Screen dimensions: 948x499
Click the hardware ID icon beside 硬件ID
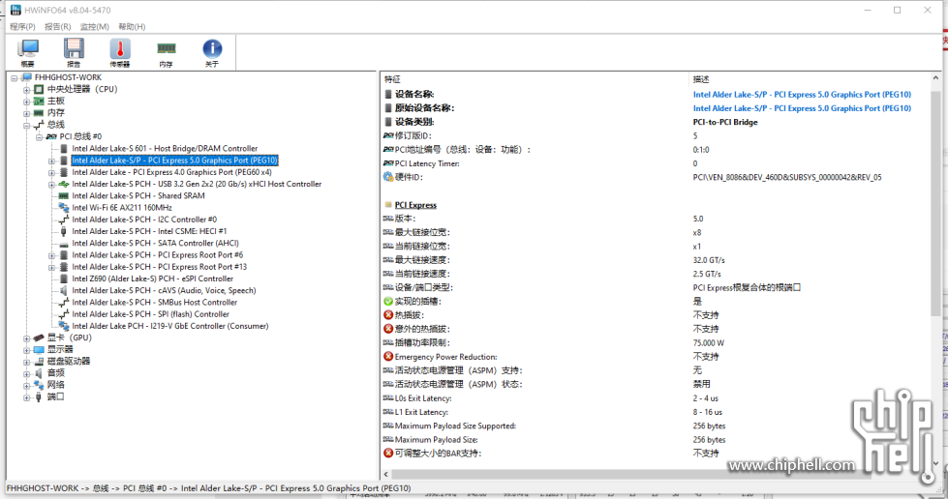(388, 177)
